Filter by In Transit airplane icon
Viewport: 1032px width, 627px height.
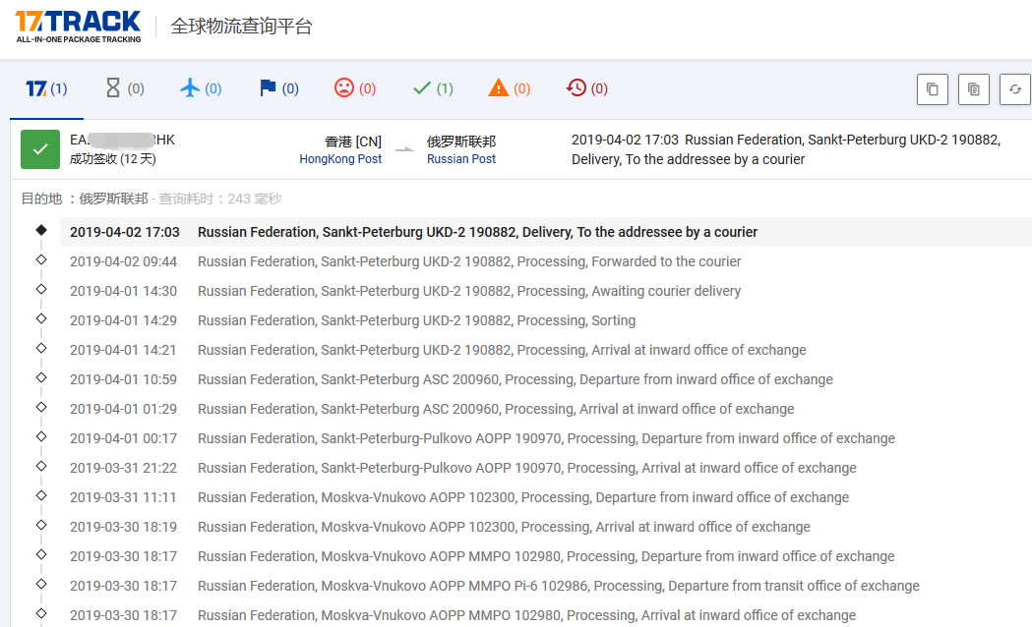click(201, 88)
